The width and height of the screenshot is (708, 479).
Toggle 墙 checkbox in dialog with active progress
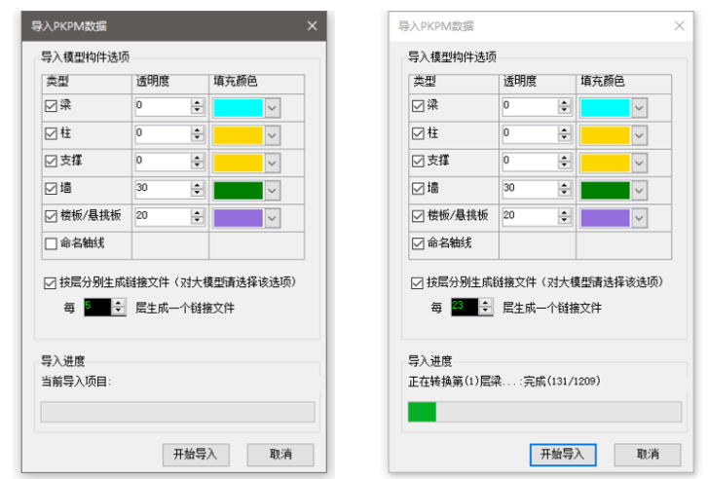(x=418, y=188)
